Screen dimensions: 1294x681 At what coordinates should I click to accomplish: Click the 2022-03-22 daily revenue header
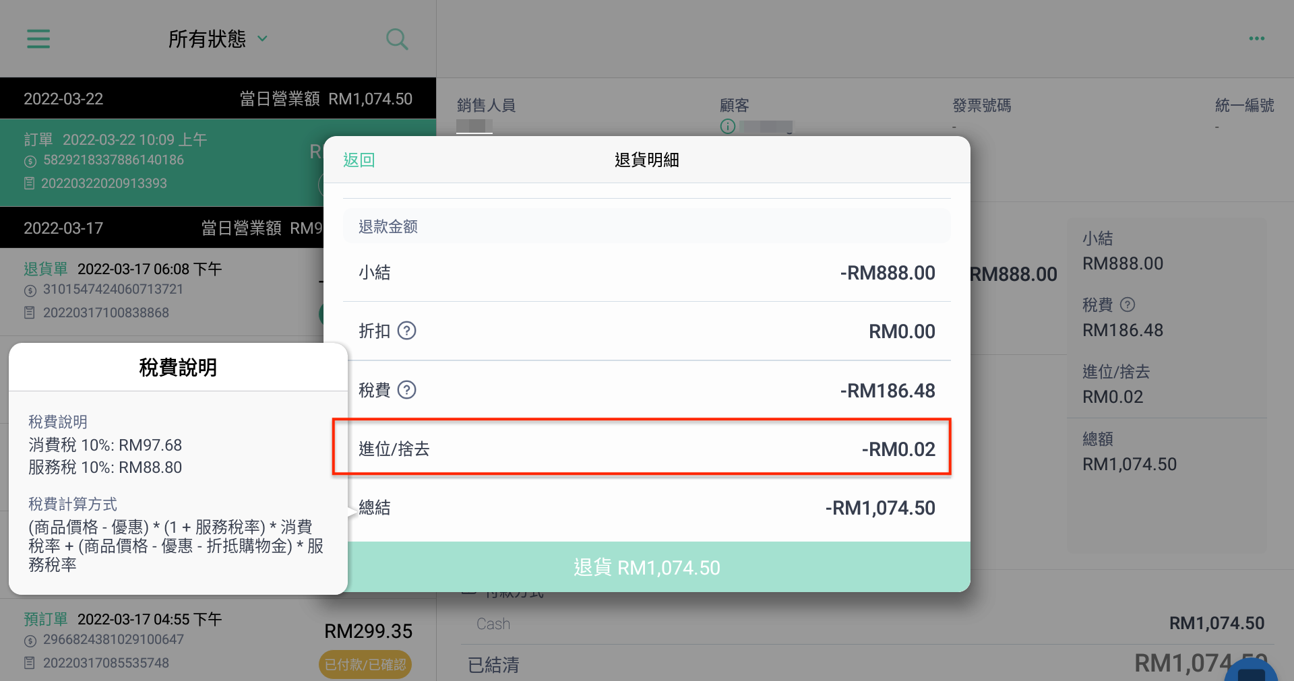coord(218,99)
